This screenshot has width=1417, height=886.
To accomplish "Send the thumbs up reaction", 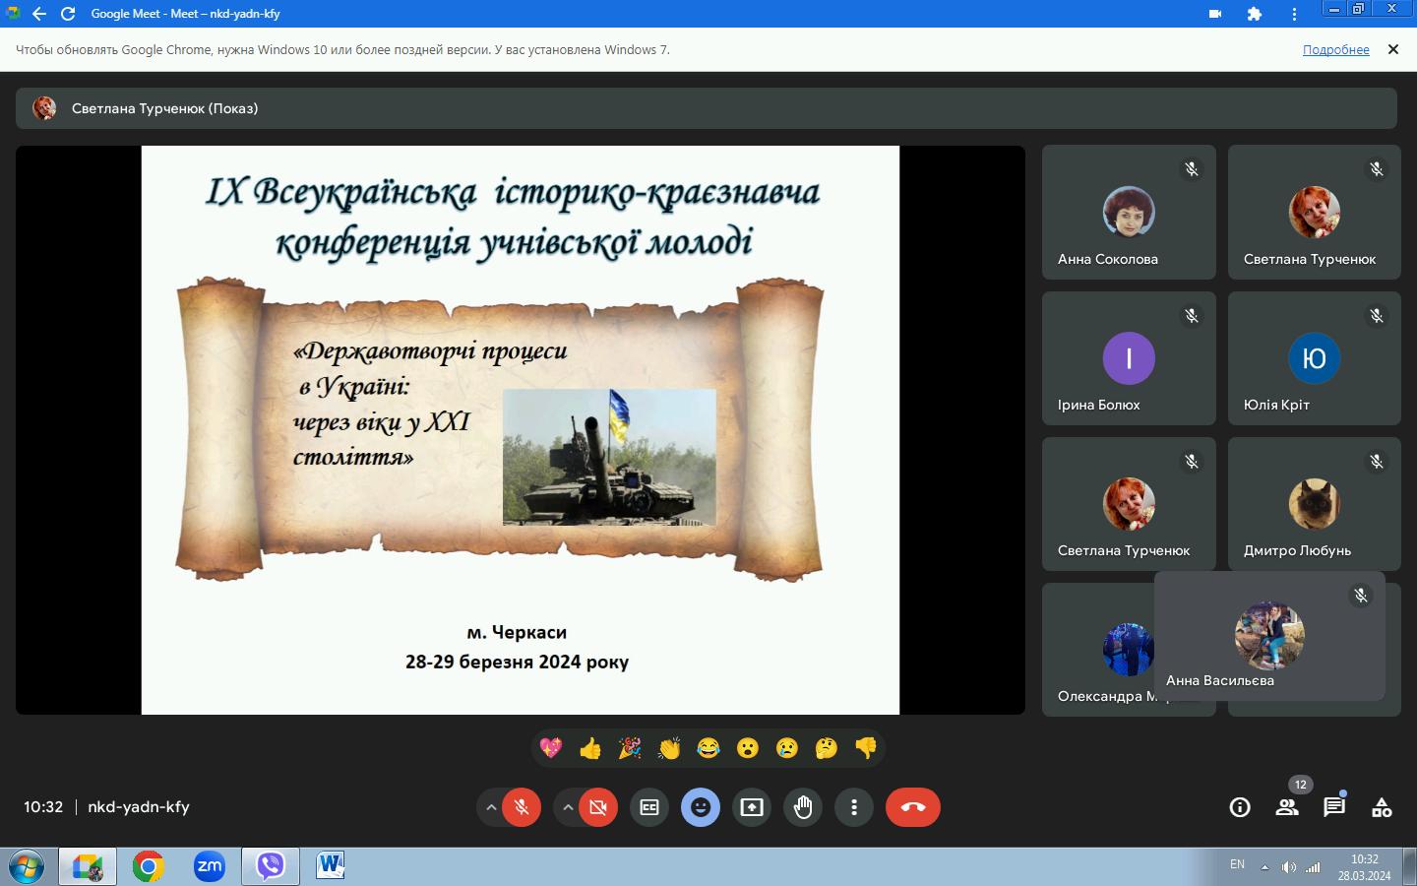I will pos(590,749).
